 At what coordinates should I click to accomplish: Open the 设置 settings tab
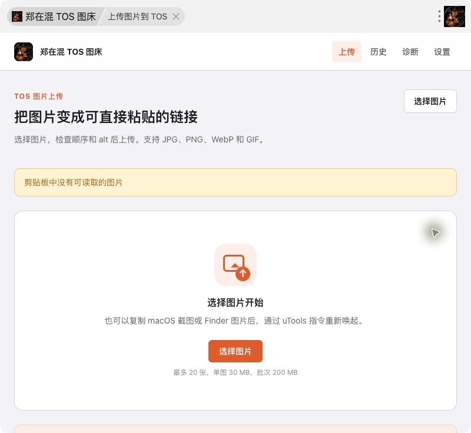click(x=442, y=52)
